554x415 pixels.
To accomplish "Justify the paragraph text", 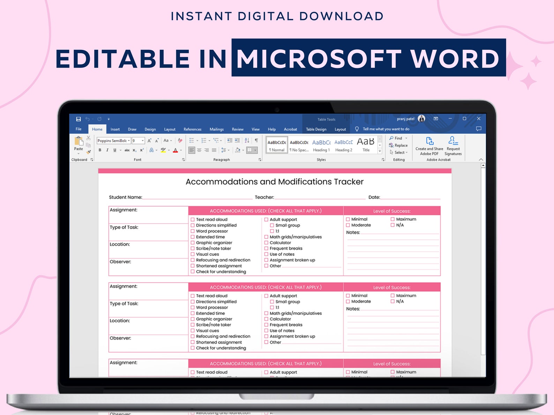I will (214, 150).
